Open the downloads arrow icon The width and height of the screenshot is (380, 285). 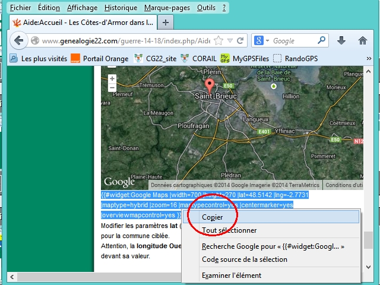coord(341,40)
